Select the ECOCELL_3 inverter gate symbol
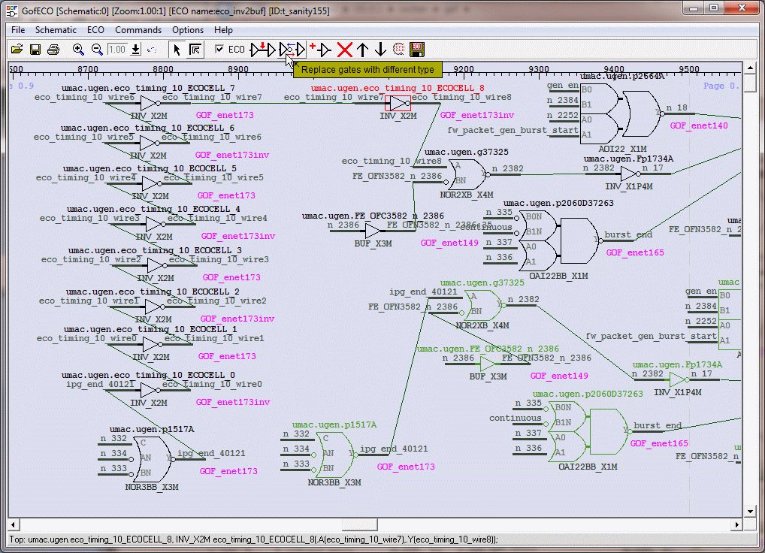 (x=156, y=265)
